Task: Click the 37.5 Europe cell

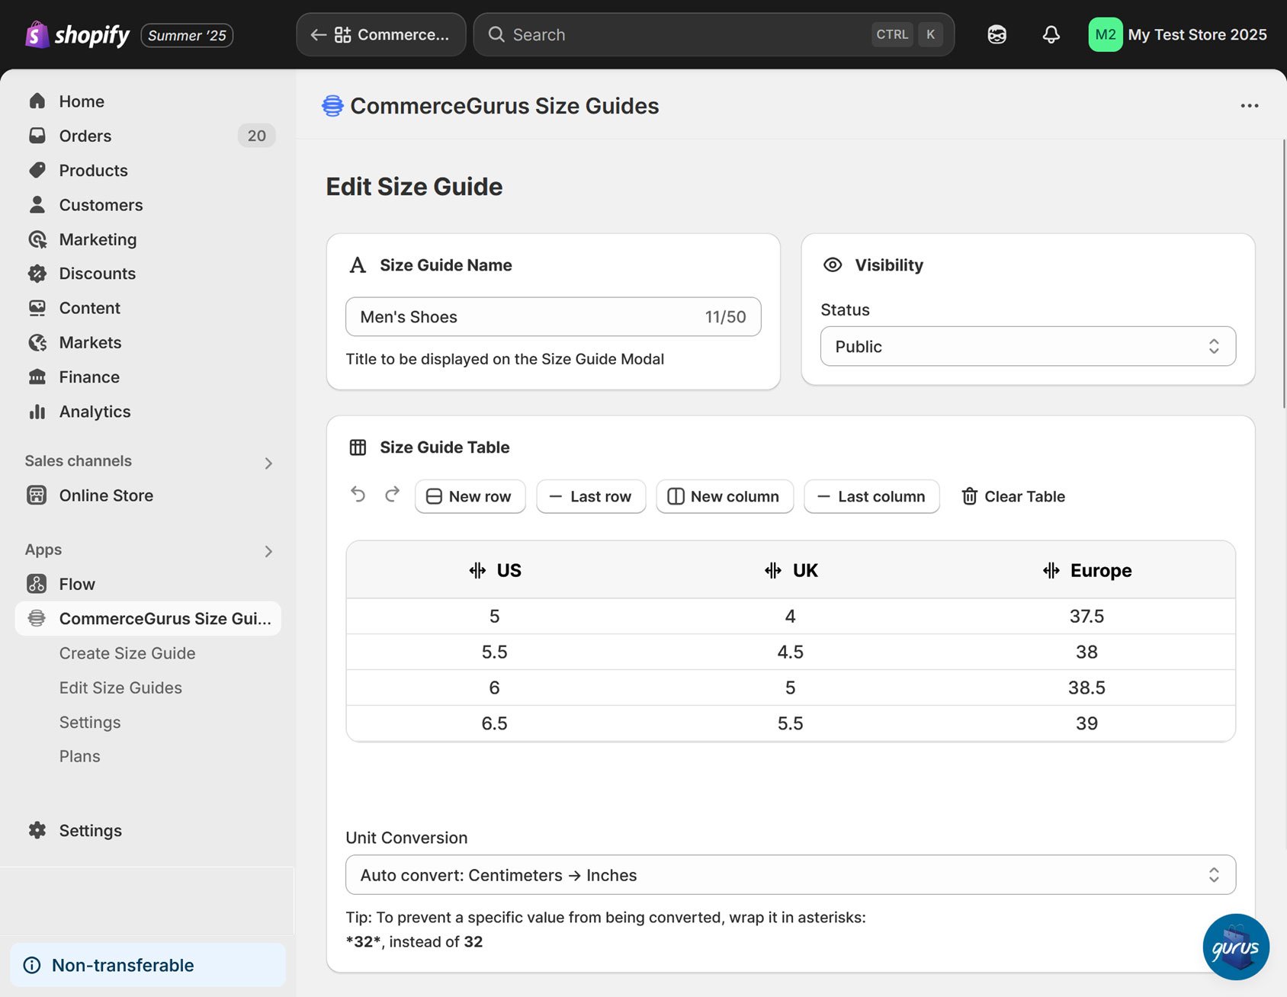Action: (1086, 616)
